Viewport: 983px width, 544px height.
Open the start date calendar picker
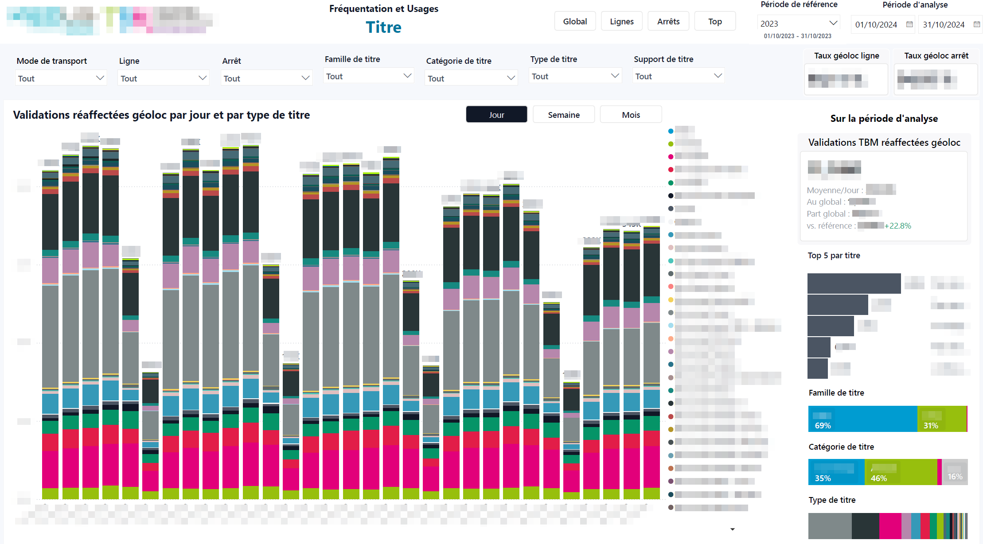coord(909,24)
